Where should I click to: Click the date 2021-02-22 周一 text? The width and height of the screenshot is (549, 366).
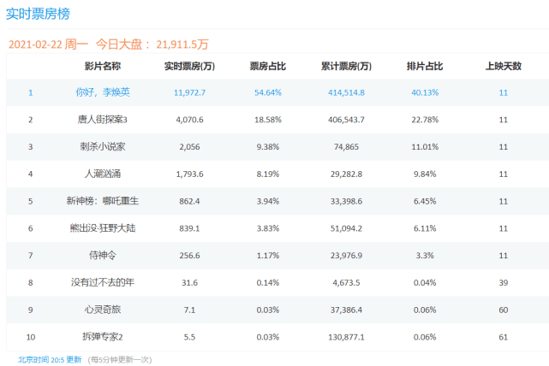tap(48, 44)
